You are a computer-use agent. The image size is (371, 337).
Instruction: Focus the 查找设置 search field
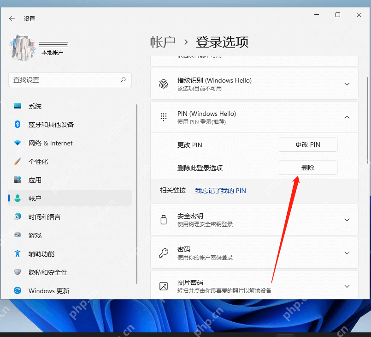(70, 80)
